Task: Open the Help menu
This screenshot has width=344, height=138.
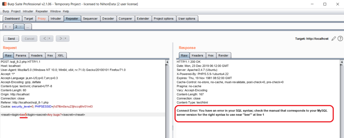Action: point(66,11)
